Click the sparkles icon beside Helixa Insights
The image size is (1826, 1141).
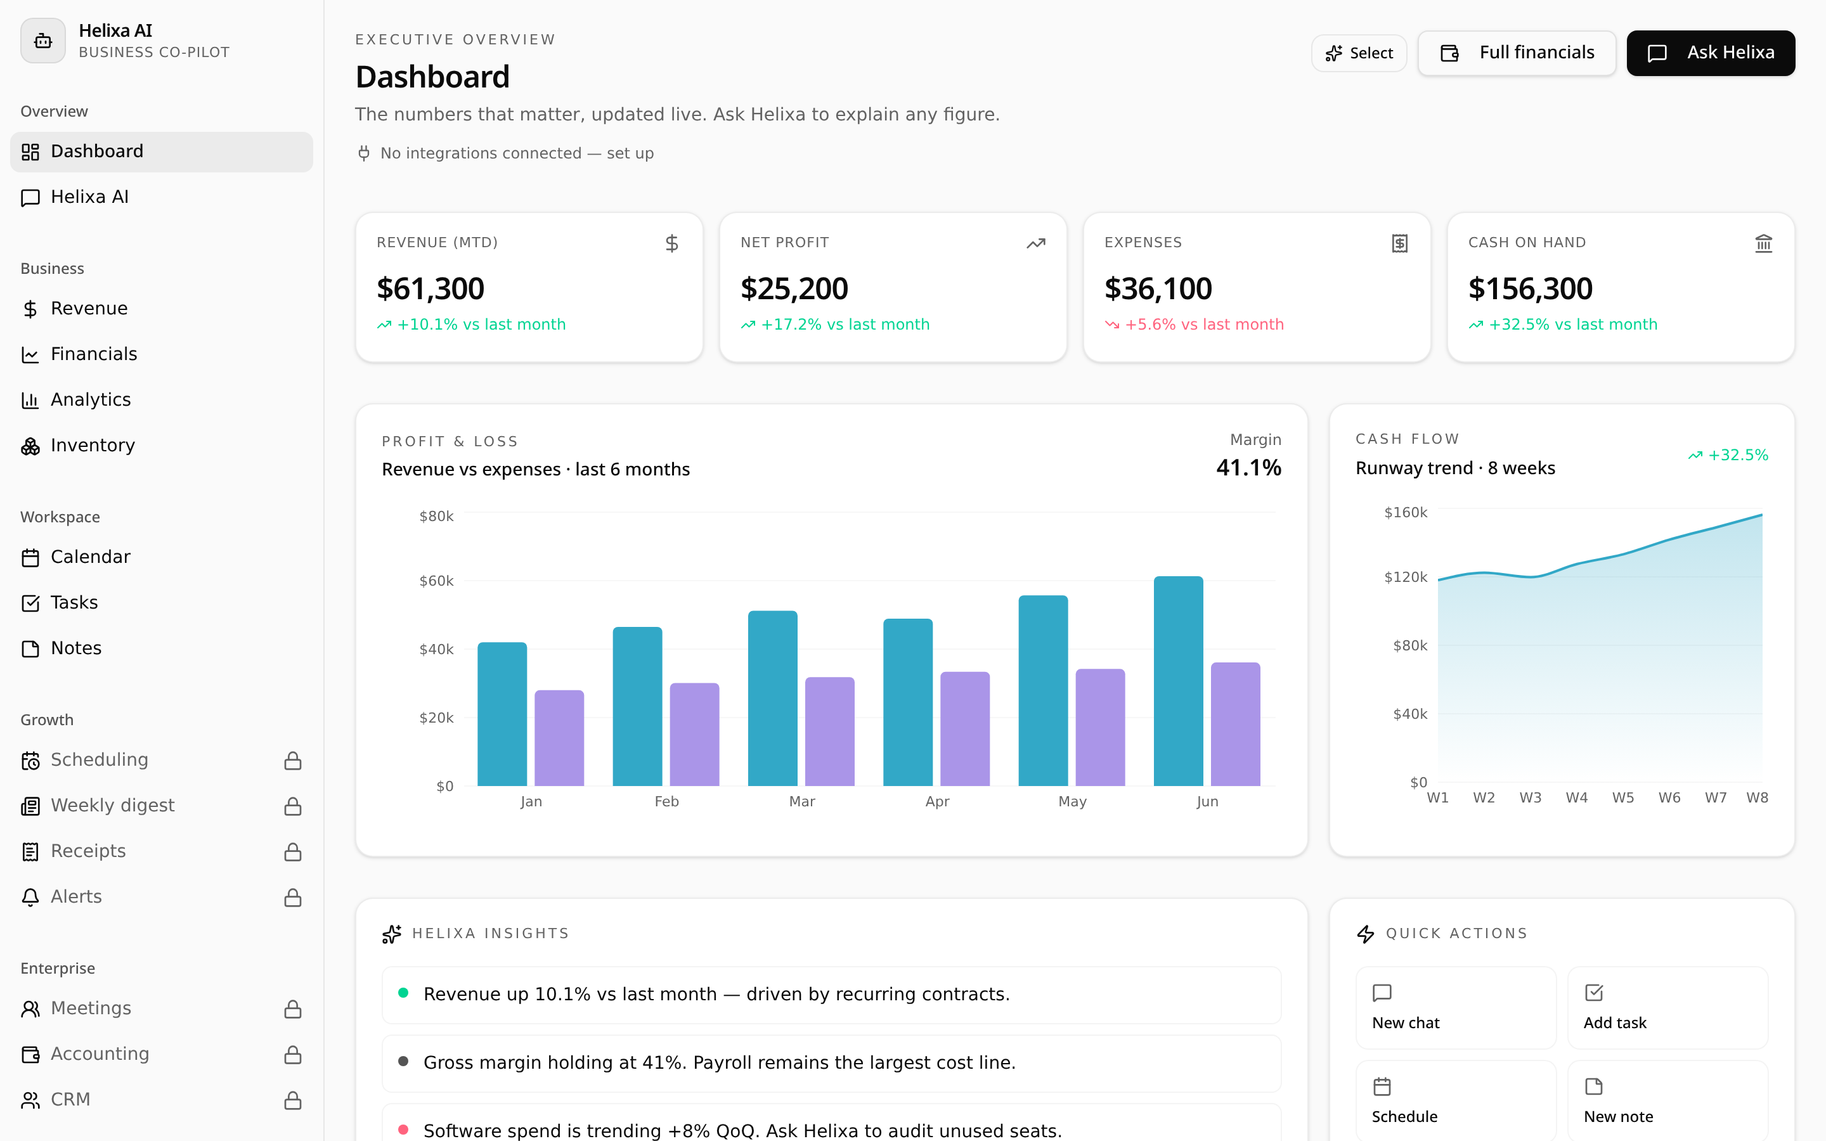tap(392, 934)
